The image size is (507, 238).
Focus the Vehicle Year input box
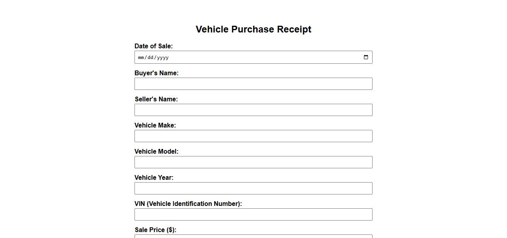tap(253, 188)
